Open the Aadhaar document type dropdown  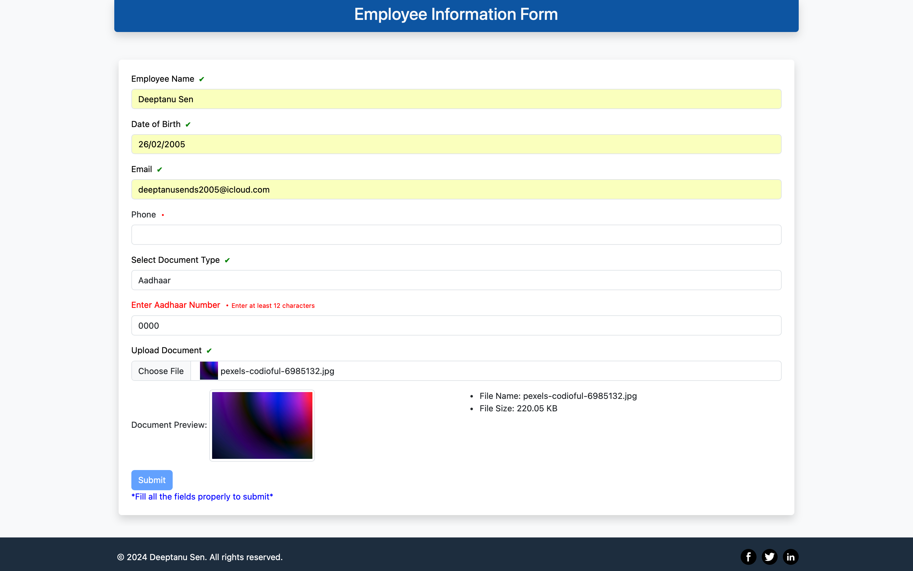[456, 280]
